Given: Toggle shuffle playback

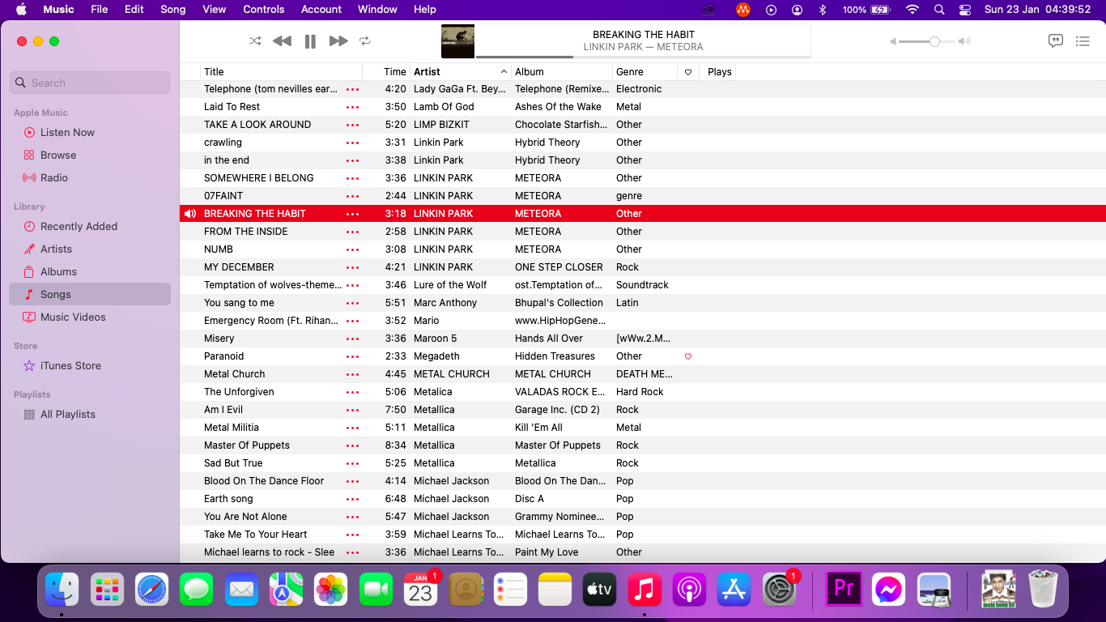Looking at the screenshot, I should click(x=255, y=40).
